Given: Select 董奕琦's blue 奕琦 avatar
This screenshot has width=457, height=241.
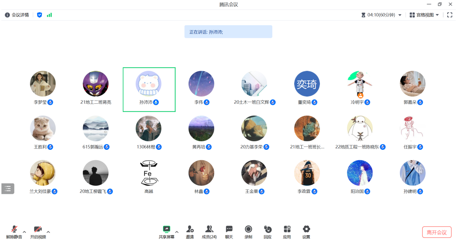Looking at the screenshot, I should pos(307,84).
